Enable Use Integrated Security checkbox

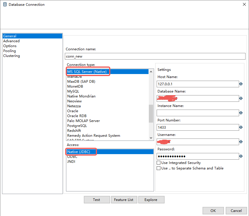tap(158, 163)
